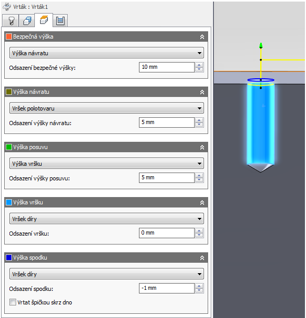Collapse the Výška posuvu section chevron
This screenshot has height=318, width=306.
[x=202, y=147]
